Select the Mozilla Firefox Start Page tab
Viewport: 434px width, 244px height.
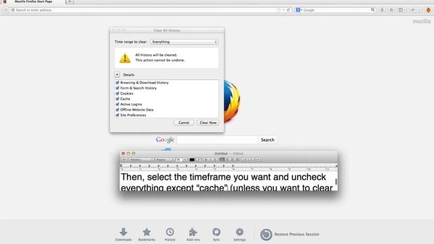click(33, 1)
